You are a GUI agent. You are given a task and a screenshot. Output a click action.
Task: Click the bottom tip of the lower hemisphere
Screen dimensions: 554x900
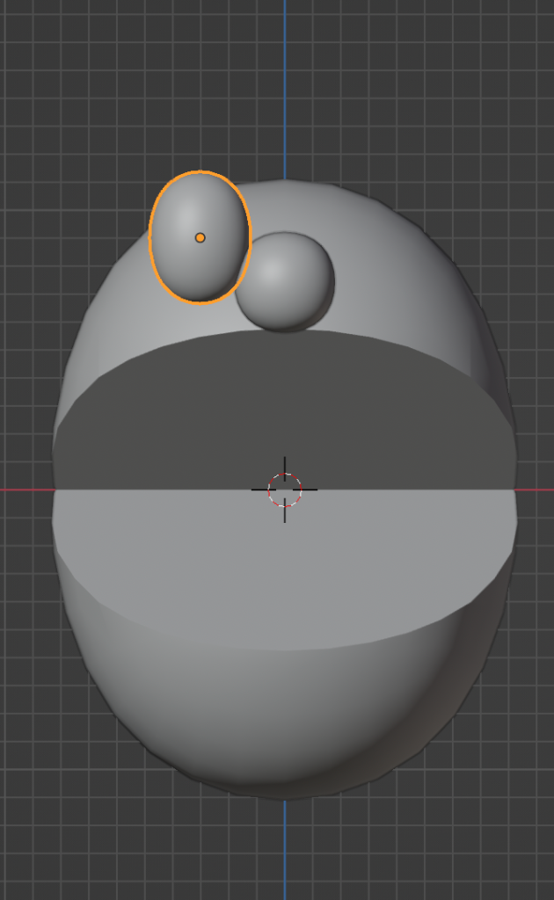click(x=284, y=795)
